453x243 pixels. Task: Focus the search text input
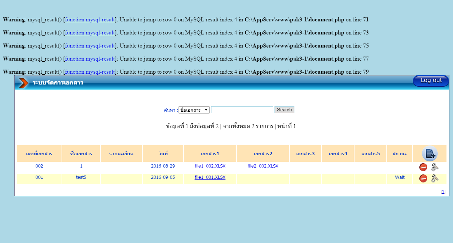[242, 110]
